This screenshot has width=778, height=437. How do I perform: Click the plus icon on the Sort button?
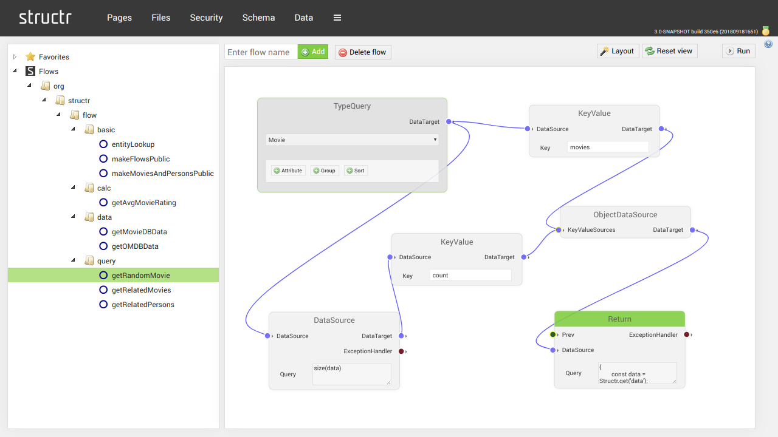pyautogui.click(x=350, y=171)
